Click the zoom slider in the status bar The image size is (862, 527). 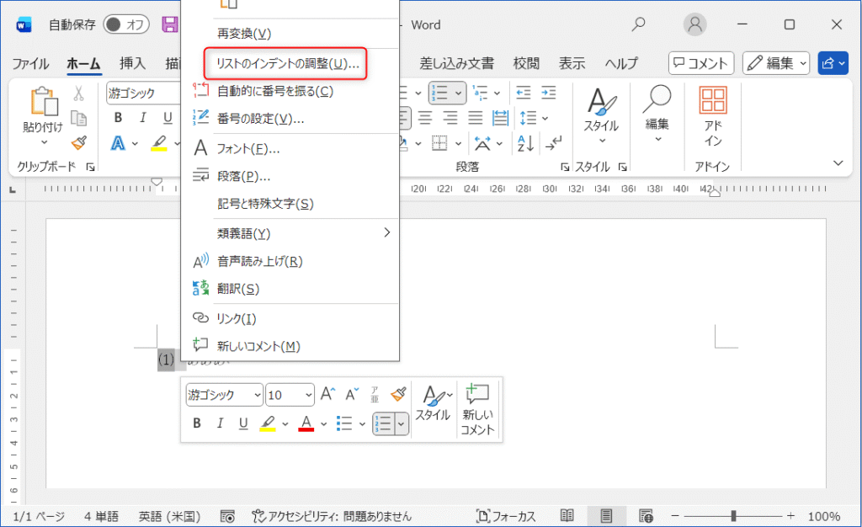pos(734,516)
